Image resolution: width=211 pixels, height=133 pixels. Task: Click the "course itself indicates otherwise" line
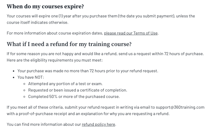38,22
